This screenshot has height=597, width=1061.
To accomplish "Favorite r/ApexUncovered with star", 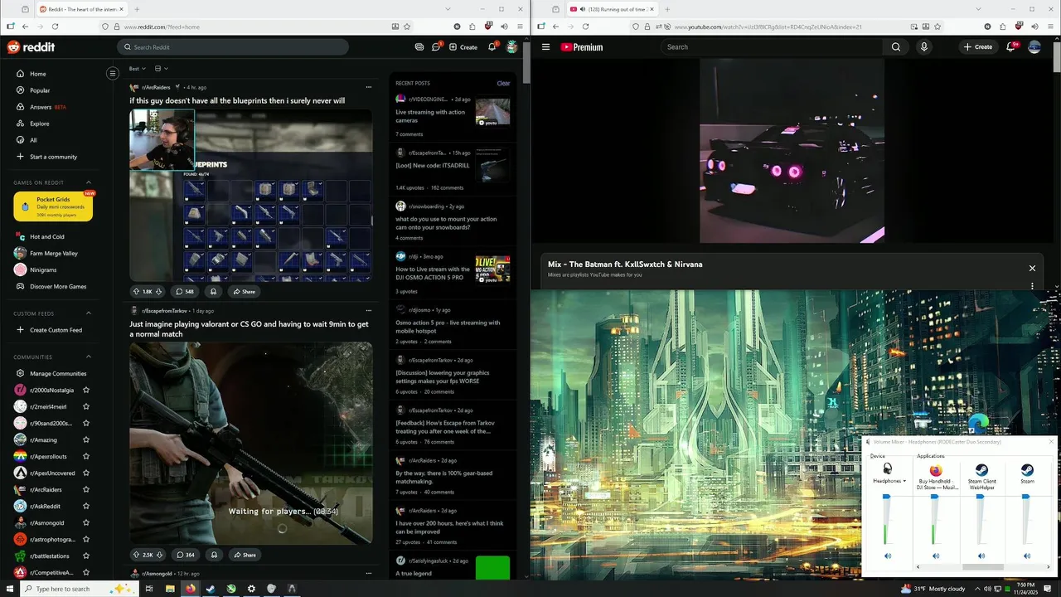I will pos(86,473).
